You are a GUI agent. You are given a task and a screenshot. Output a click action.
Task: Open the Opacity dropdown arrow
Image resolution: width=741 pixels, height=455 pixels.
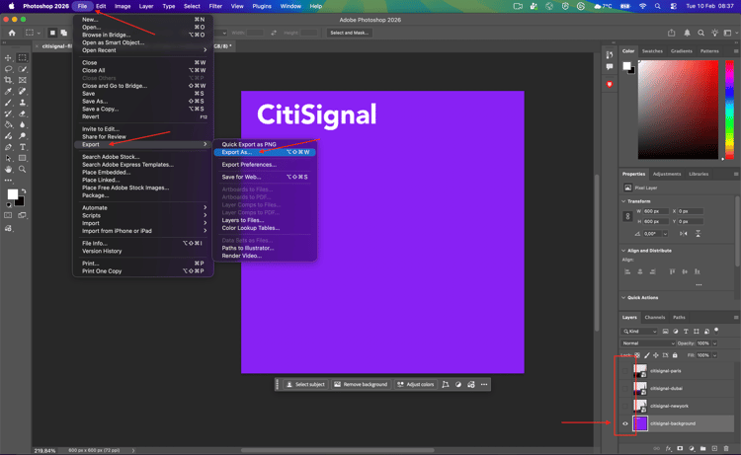[x=714, y=343]
